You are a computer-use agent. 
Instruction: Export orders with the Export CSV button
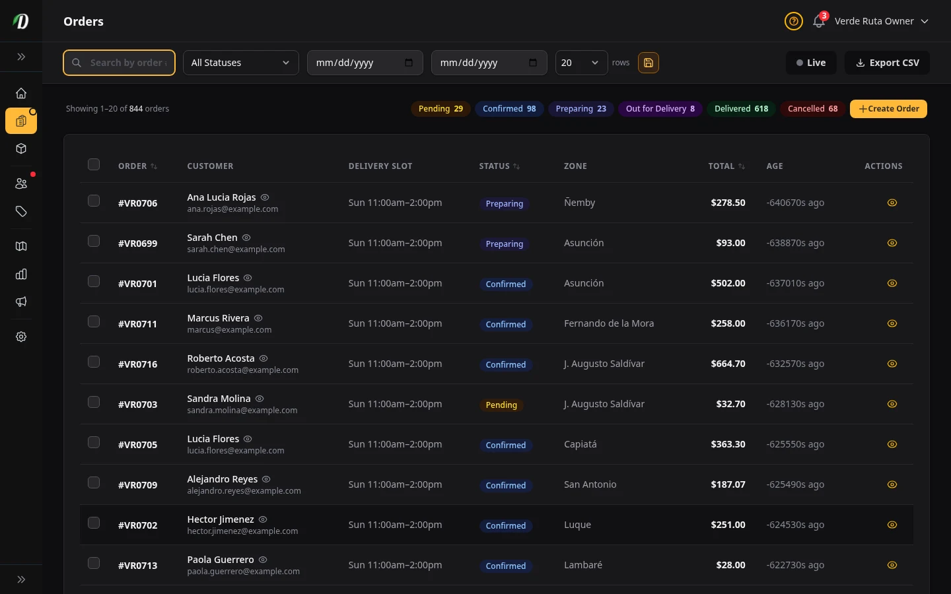coord(887,63)
